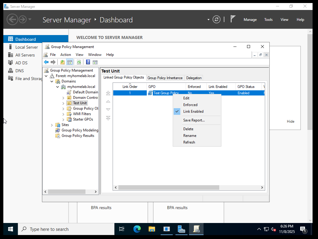Click Hide link in welcome panel

[291, 121]
